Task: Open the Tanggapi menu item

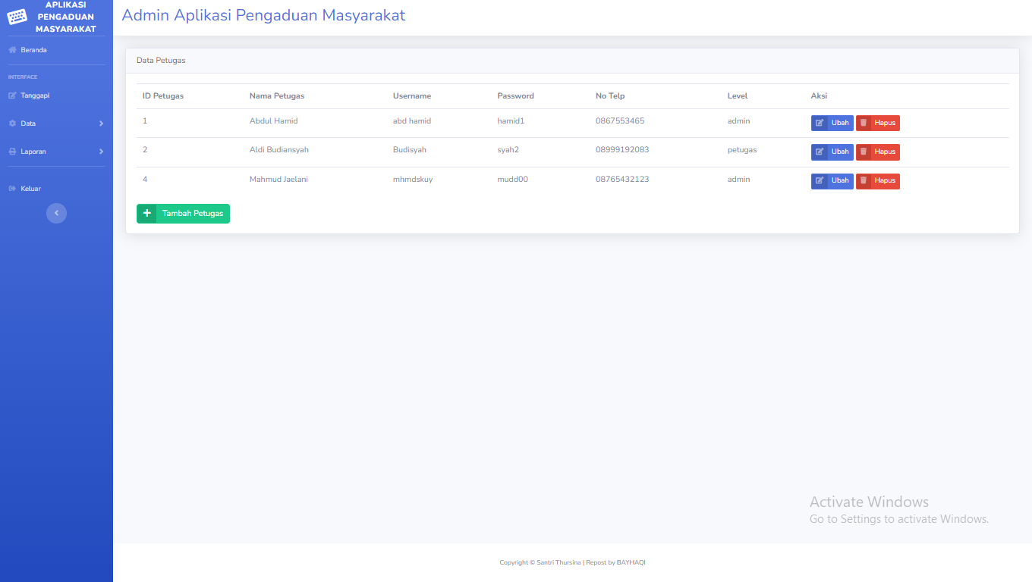Action: tap(56, 95)
